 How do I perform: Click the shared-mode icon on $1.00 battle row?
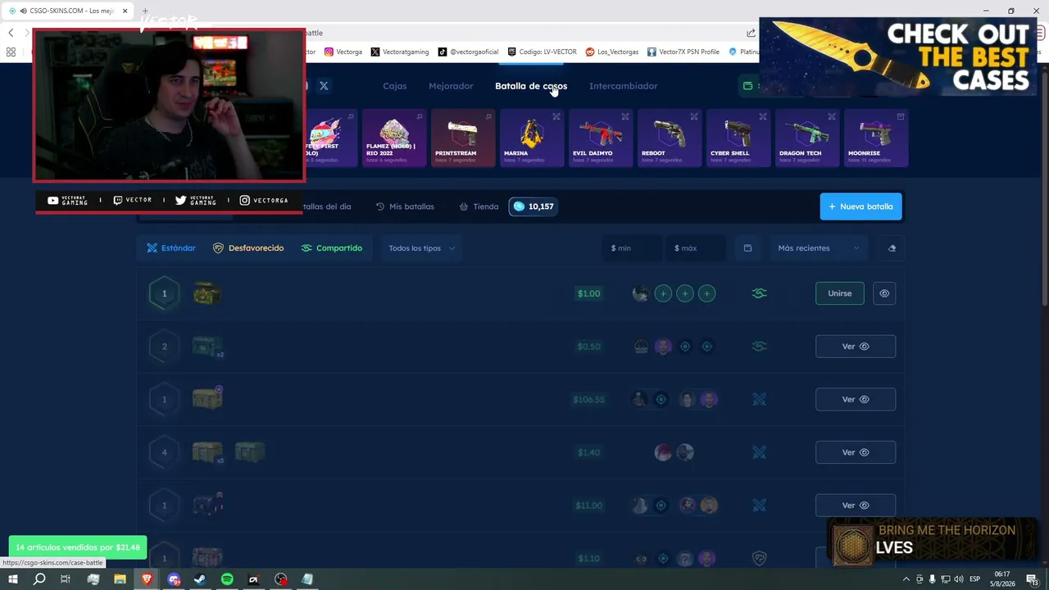[x=759, y=293]
